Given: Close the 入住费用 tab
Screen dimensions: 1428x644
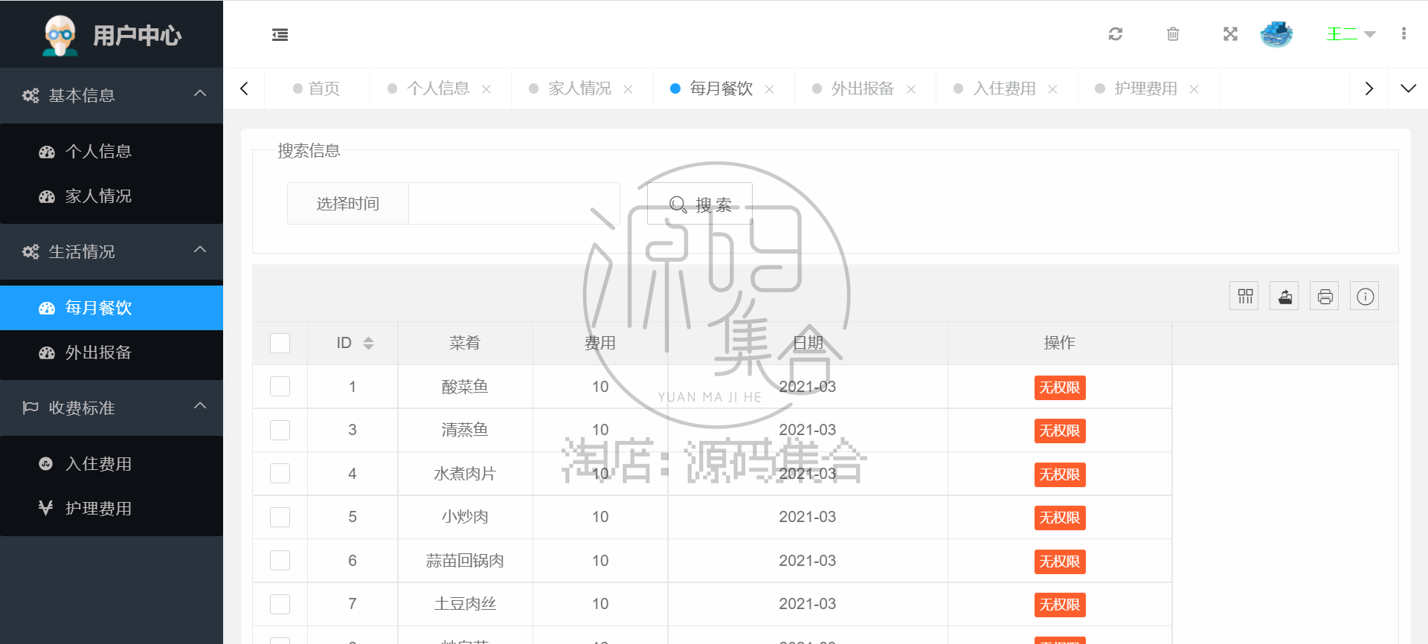Looking at the screenshot, I should [1052, 89].
